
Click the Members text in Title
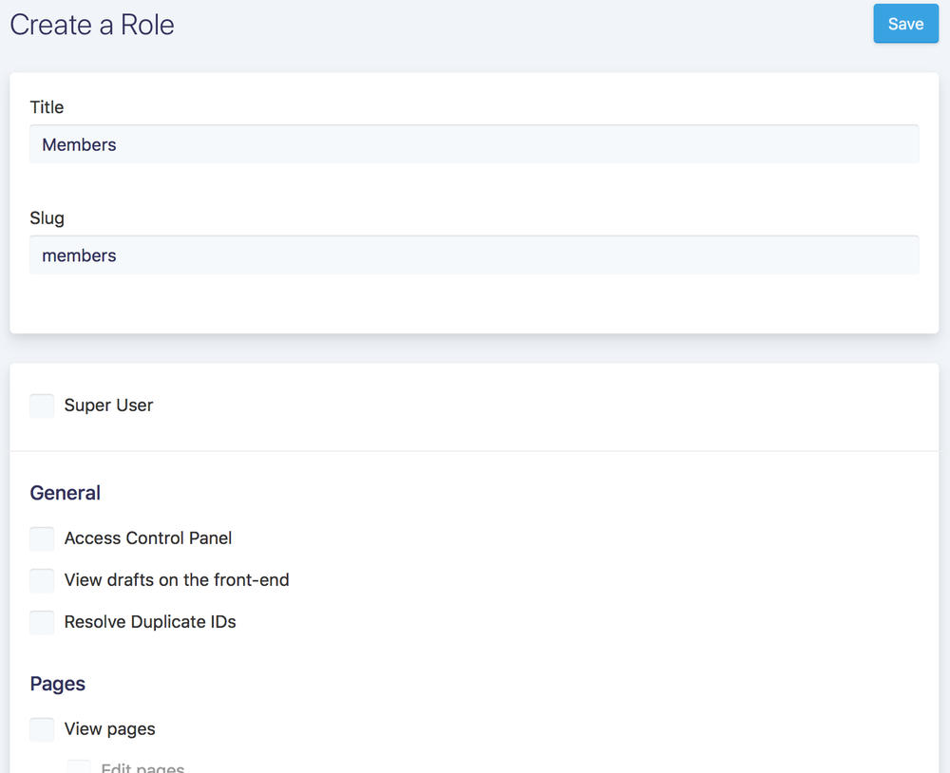click(x=79, y=144)
